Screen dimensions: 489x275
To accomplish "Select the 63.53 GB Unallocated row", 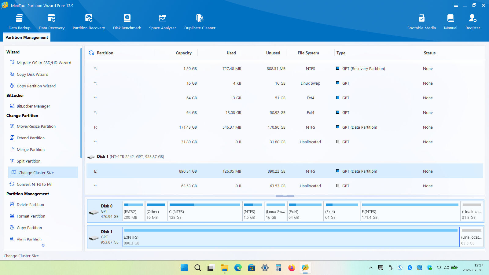I will pyautogui.click(x=285, y=186).
